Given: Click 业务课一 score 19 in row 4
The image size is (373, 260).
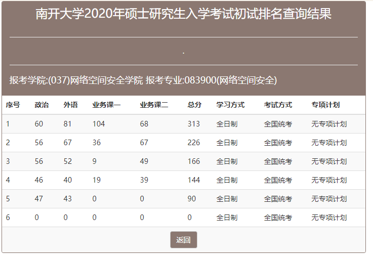Looking at the screenshot, I should pyautogui.click(x=96, y=180).
